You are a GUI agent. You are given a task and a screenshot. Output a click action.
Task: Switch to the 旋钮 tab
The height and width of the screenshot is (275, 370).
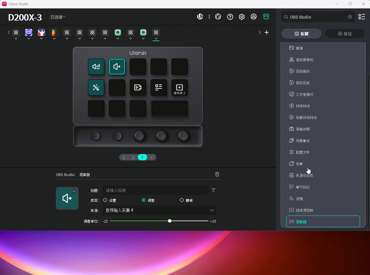coord(345,34)
